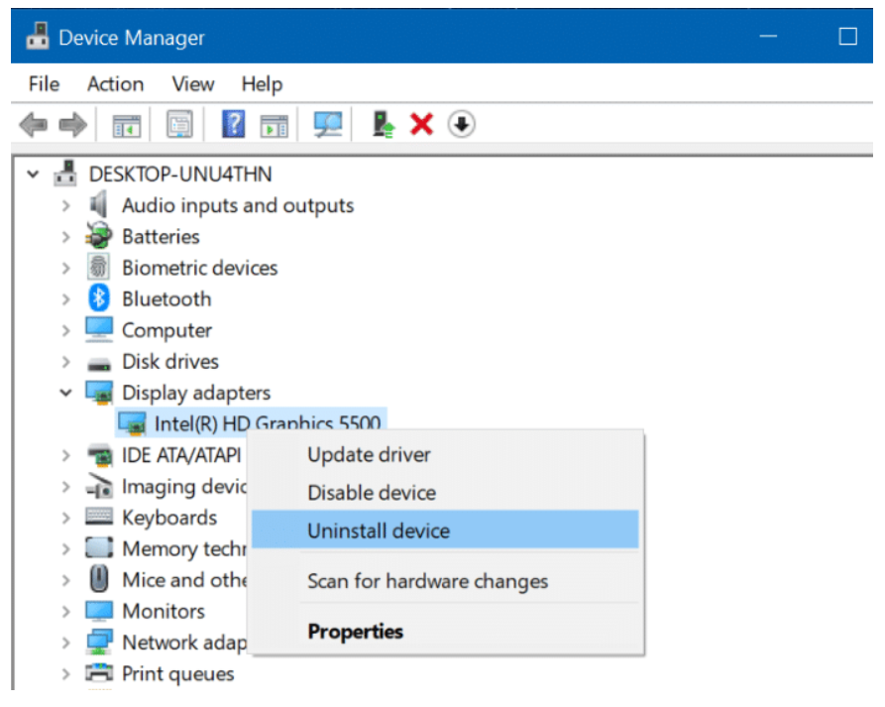Click the DESKTOP-UNU4THN computer icon
885x707 pixels.
point(65,174)
